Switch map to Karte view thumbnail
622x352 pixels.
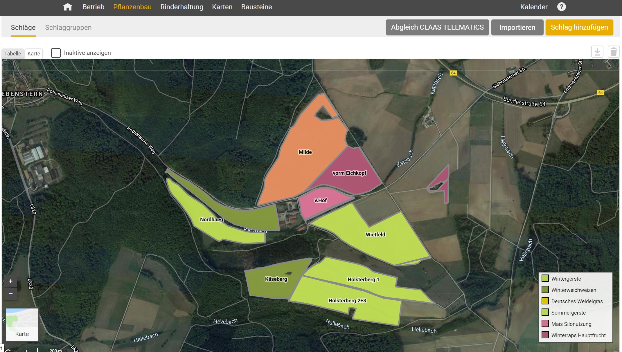click(22, 324)
